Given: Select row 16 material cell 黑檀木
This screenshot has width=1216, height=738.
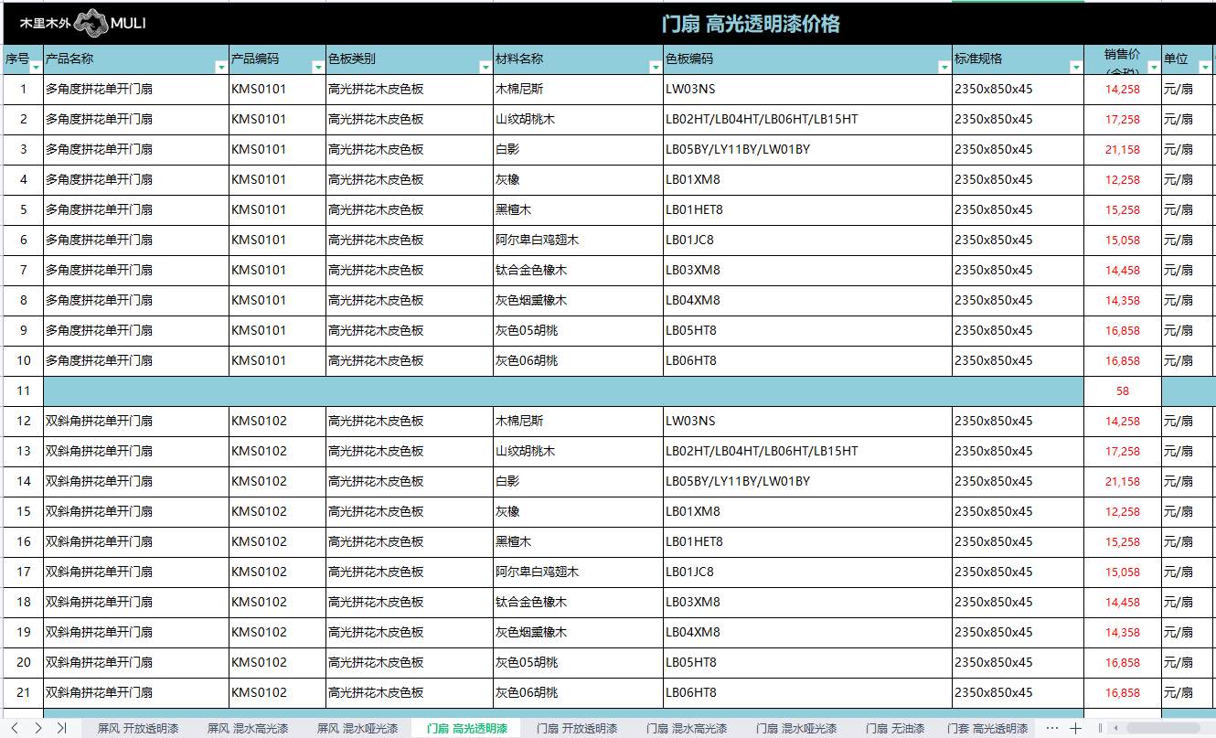Looking at the screenshot, I should click(578, 542).
